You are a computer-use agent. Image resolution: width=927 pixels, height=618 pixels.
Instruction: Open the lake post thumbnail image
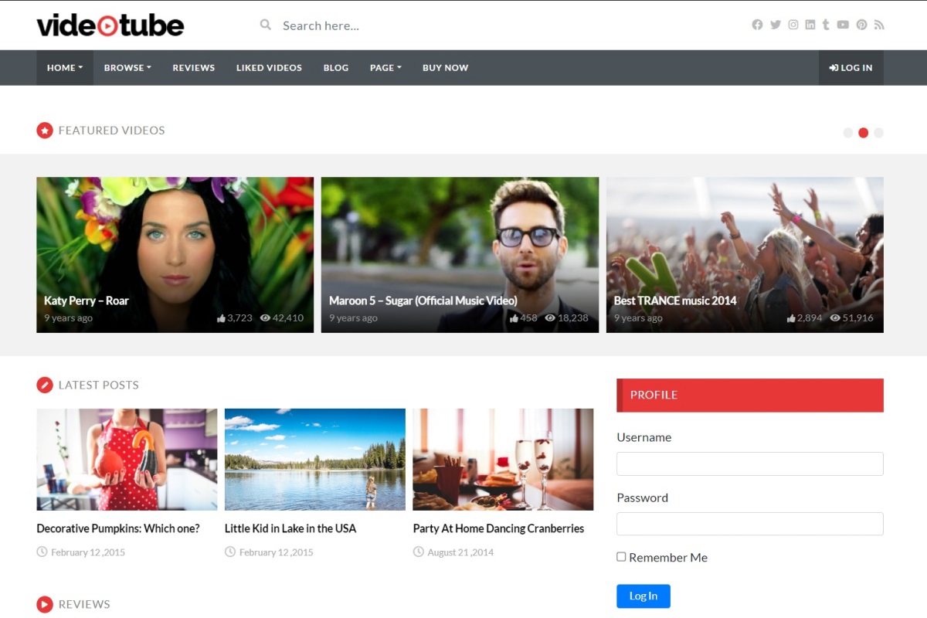[315, 460]
